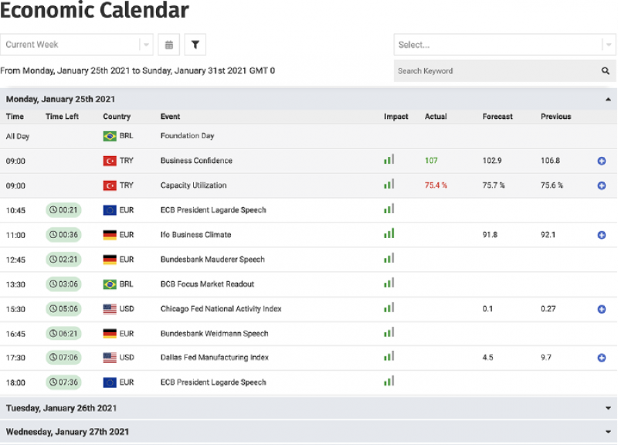Click plus icon for Capacity Utilization row

pos(602,185)
